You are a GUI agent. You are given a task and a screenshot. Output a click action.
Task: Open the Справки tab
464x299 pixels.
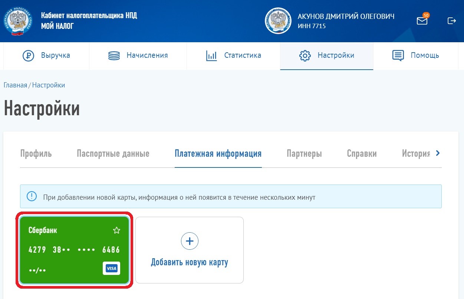coord(362,154)
